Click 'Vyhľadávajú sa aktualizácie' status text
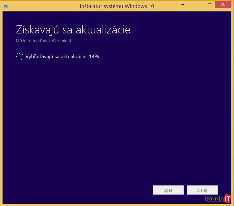The width and height of the screenshot is (234, 206). [x=56, y=57]
